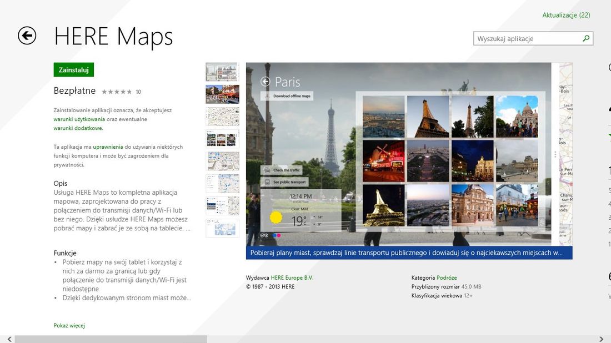Select the second thumbnail with street scene

[x=223, y=94]
